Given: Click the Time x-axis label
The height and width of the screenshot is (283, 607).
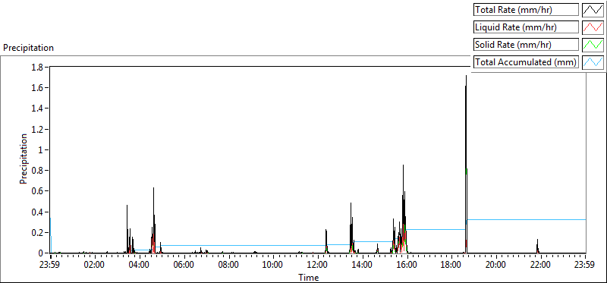Looking at the screenshot, I should point(309,278).
